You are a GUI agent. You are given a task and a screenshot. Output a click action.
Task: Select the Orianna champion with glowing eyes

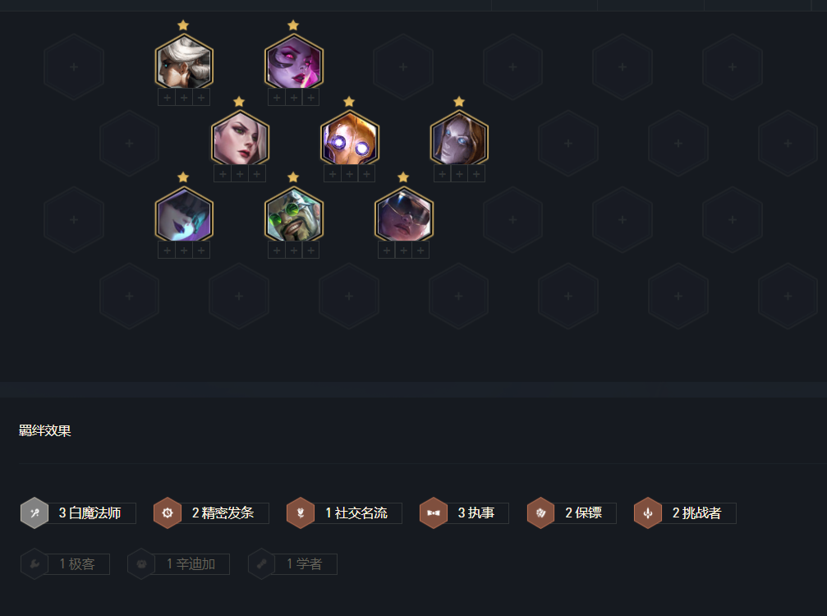point(350,138)
